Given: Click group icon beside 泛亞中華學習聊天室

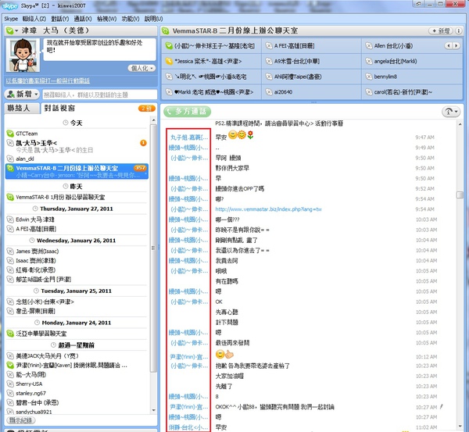Looking at the screenshot, I should (x=10, y=334).
